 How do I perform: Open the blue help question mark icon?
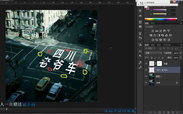178,1
